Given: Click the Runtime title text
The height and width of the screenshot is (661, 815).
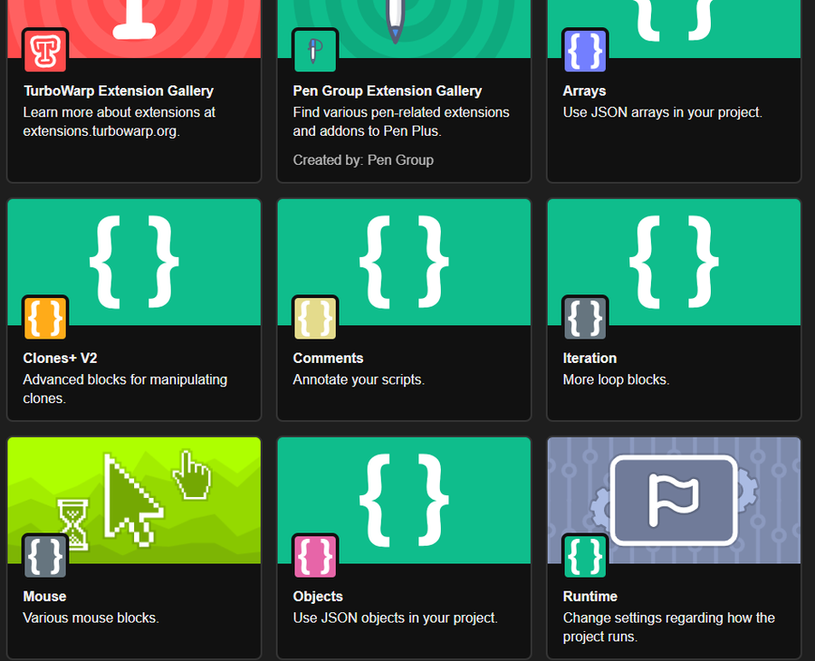Looking at the screenshot, I should (x=590, y=596).
